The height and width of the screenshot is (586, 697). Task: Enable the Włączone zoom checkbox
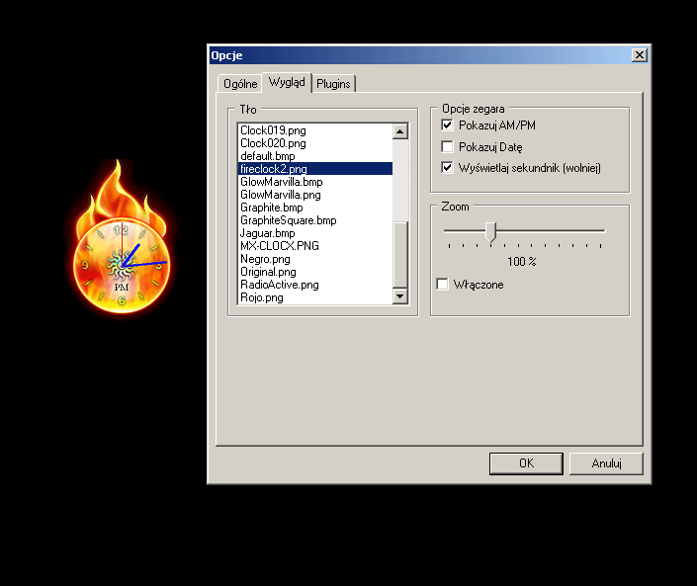click(443, 285)
